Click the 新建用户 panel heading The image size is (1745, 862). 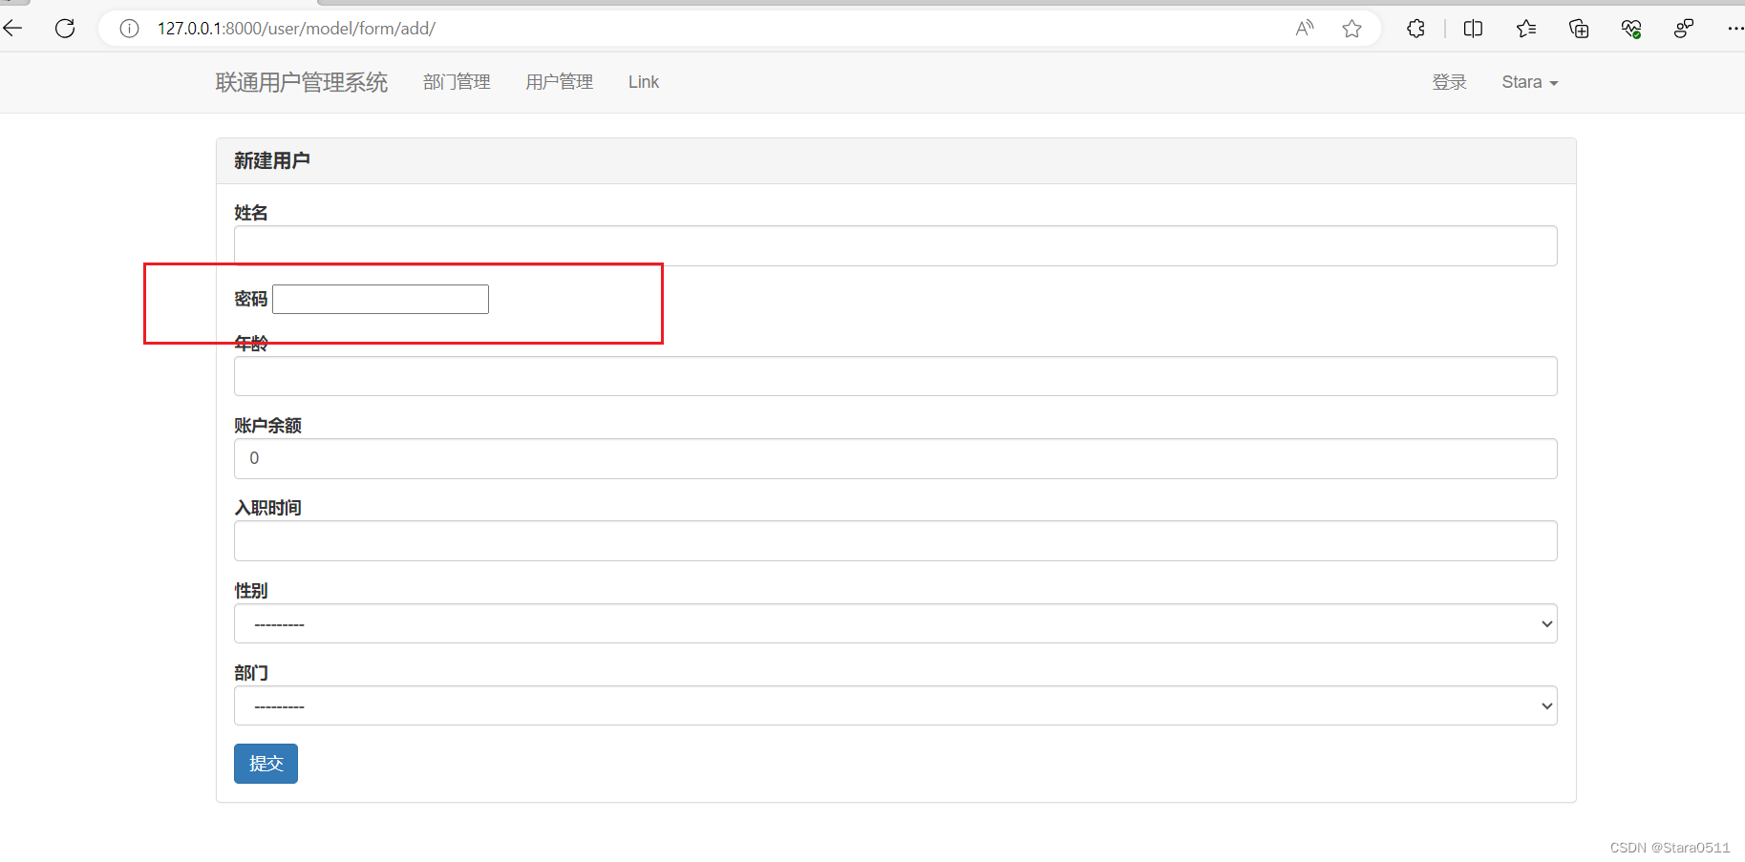272,160
